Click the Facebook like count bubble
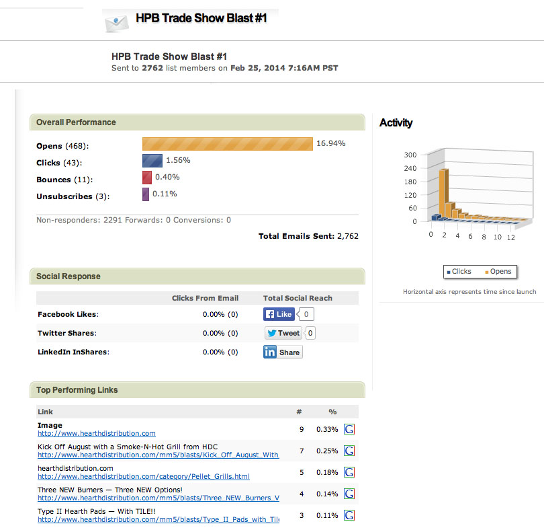Screen dimensions: 544x530 tap(307, 314)
